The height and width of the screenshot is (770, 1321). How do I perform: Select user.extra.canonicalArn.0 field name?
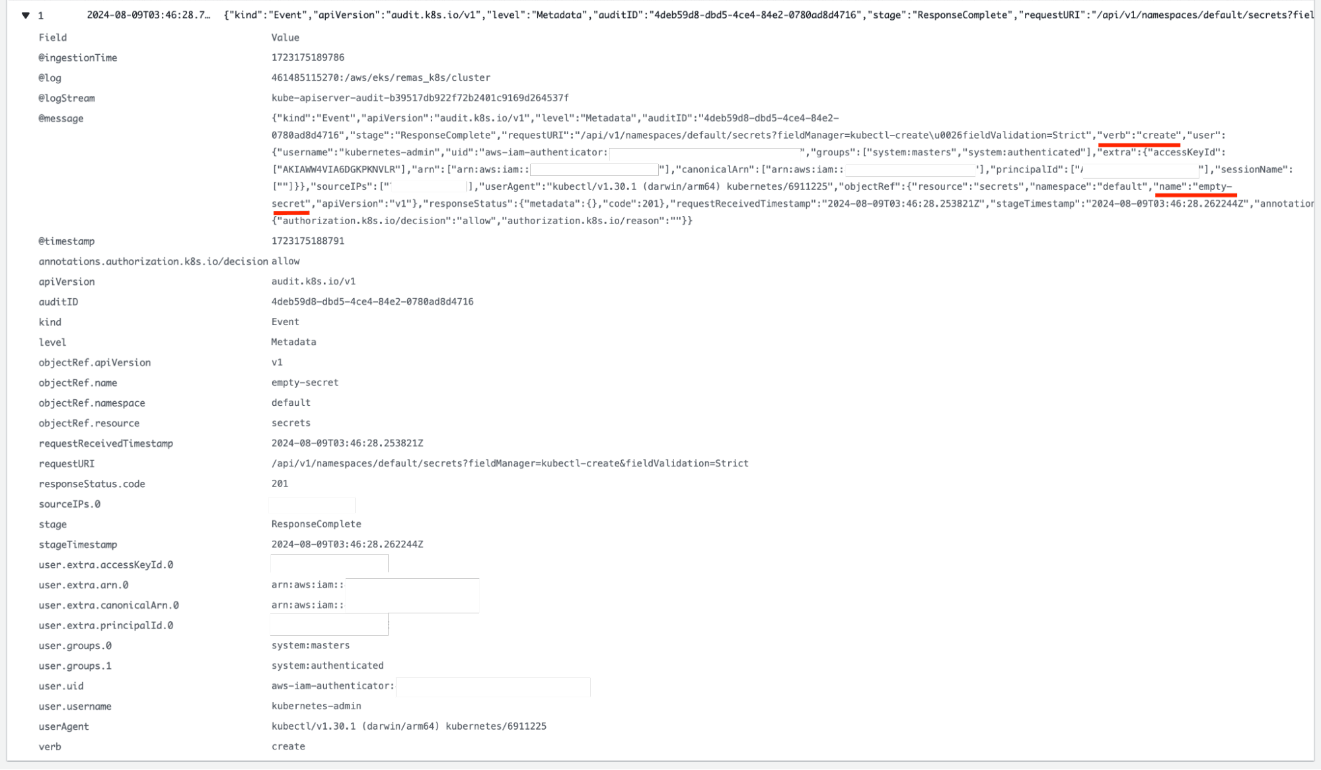108,606
